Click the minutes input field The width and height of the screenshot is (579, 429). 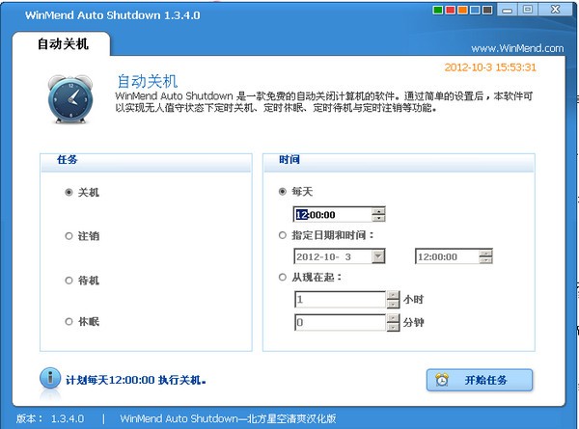tap(341, 322)
